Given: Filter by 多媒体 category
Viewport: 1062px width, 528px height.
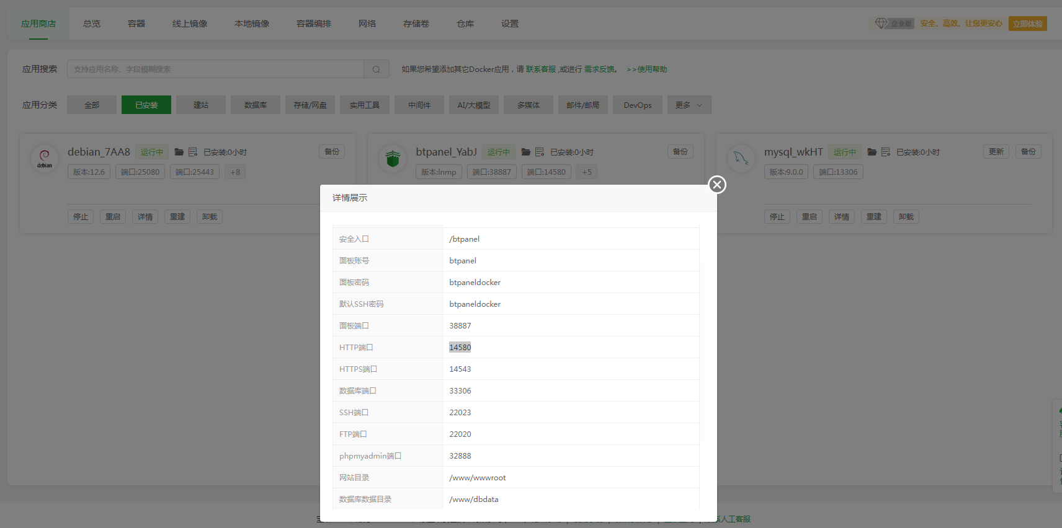Looking at the screenshot, I should (529, 105).
